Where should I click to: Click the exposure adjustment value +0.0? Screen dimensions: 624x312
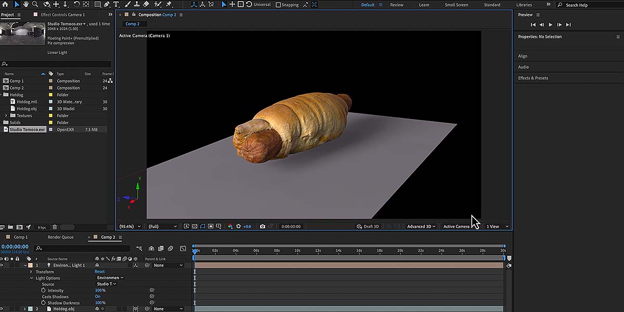coord(247,227)
